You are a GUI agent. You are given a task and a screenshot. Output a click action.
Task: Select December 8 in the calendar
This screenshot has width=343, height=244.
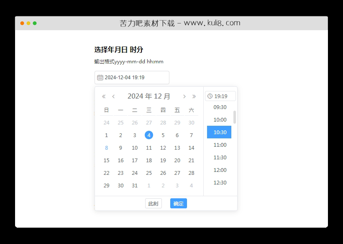coord(106,148)
